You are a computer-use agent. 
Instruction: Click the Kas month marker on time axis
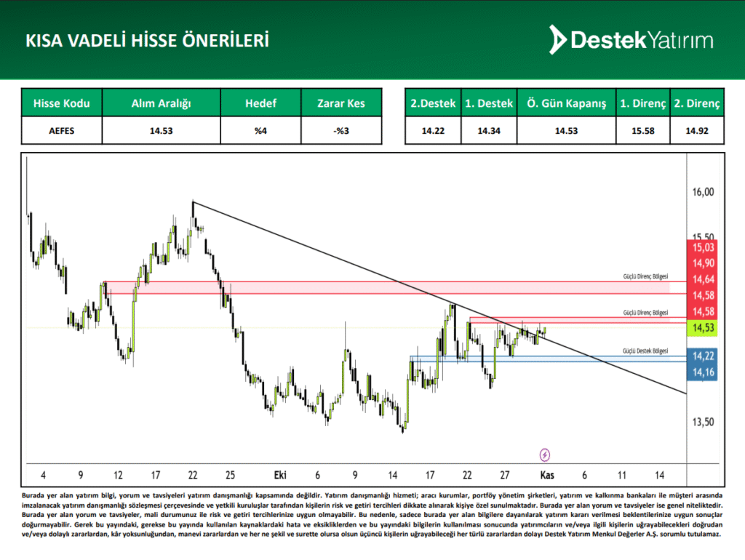547,475
